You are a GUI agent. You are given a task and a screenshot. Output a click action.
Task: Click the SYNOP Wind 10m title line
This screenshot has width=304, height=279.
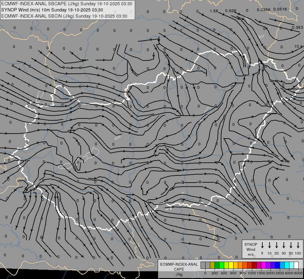(x=52, y=10)
